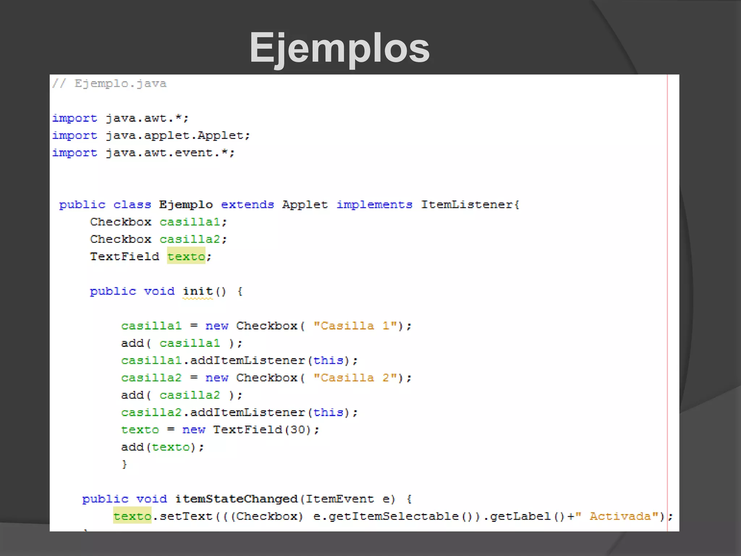Click the import java.awt.event.* line

coord(143,153)
